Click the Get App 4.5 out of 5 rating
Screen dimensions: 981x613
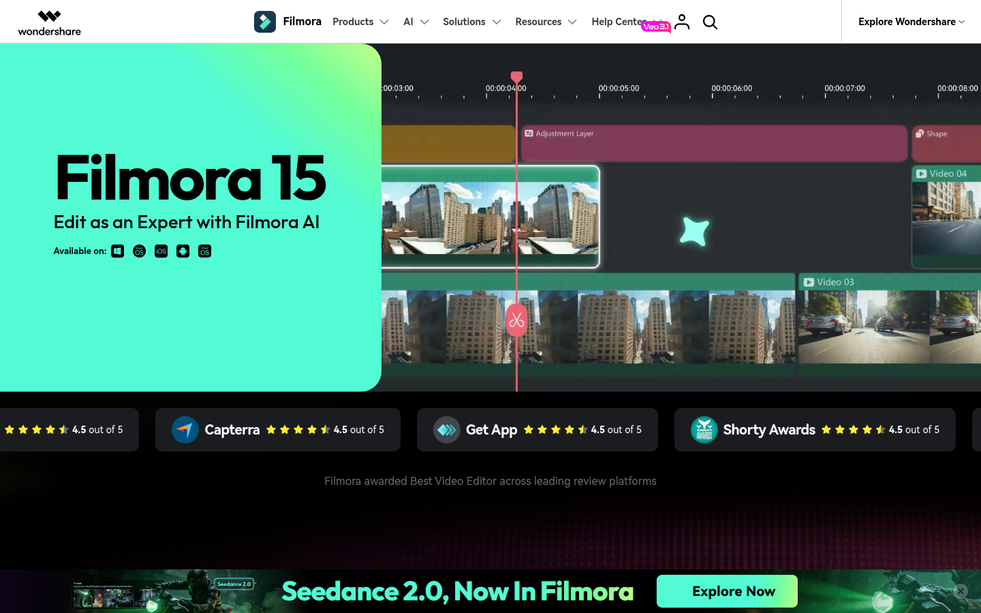[x=582, y=430]
